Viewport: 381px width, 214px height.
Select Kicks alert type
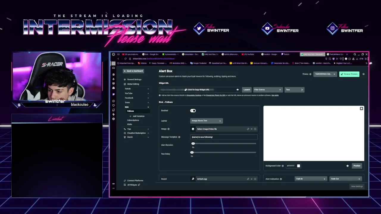pos(129,124)
